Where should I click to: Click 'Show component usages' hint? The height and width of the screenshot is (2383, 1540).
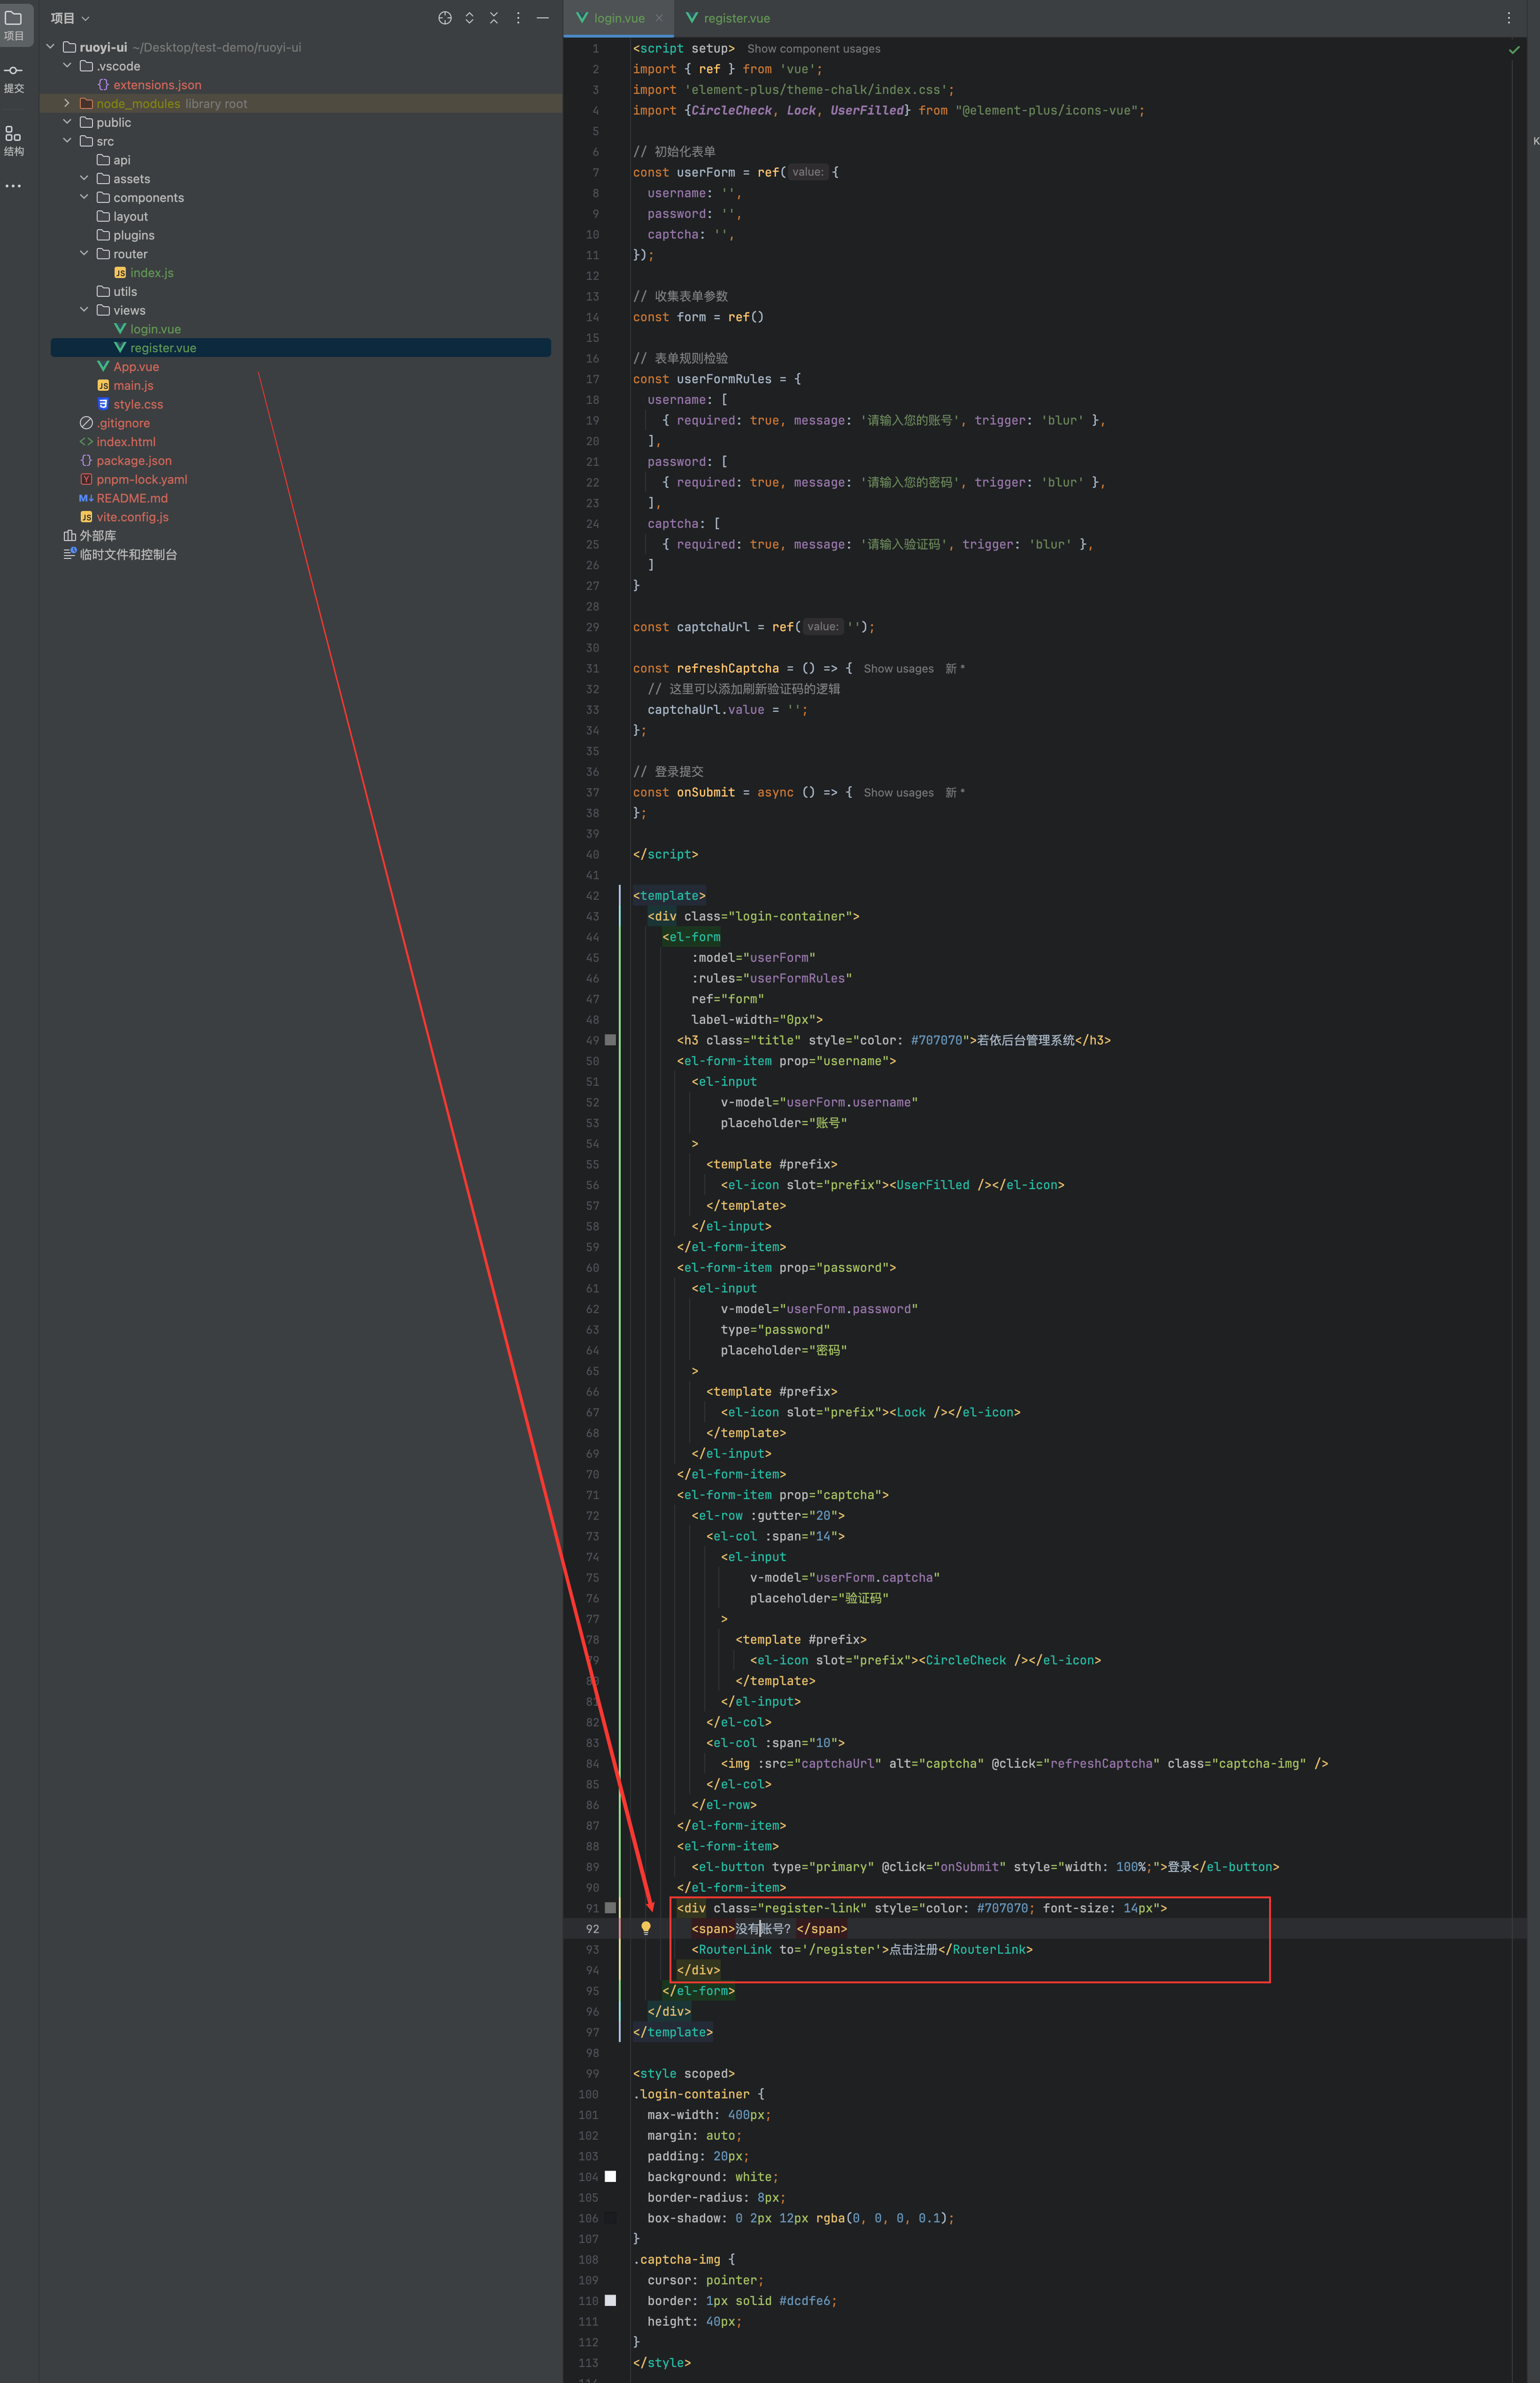[x=814, y=49]
